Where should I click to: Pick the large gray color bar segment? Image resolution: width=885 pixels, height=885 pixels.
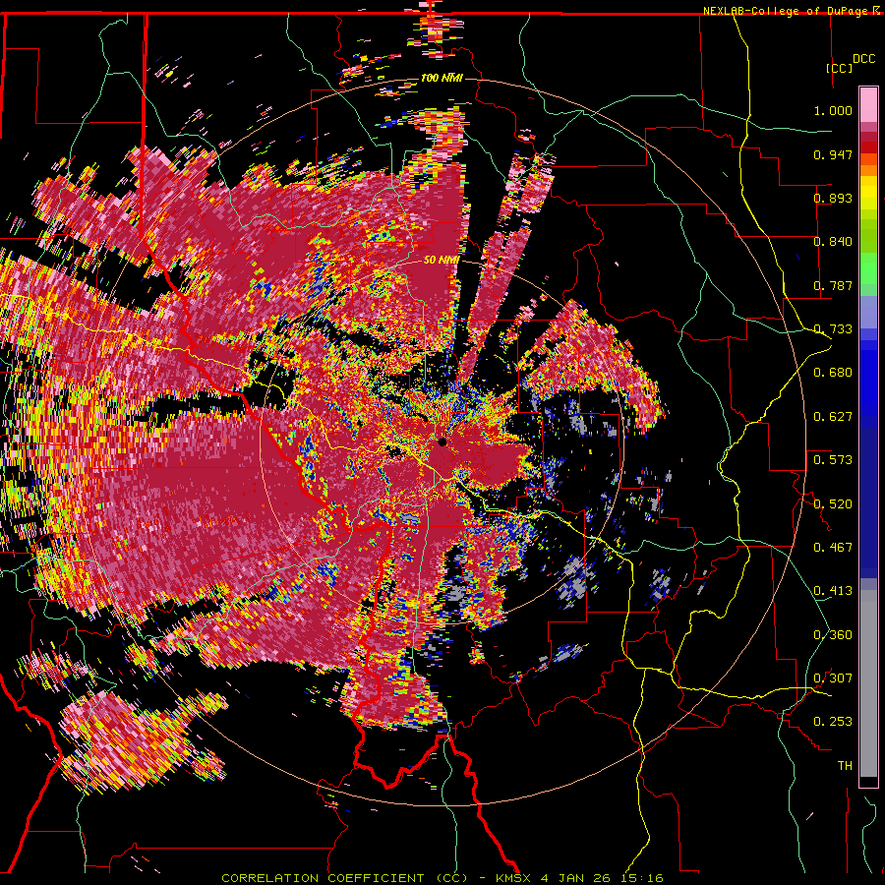click(x=868, y=683)
